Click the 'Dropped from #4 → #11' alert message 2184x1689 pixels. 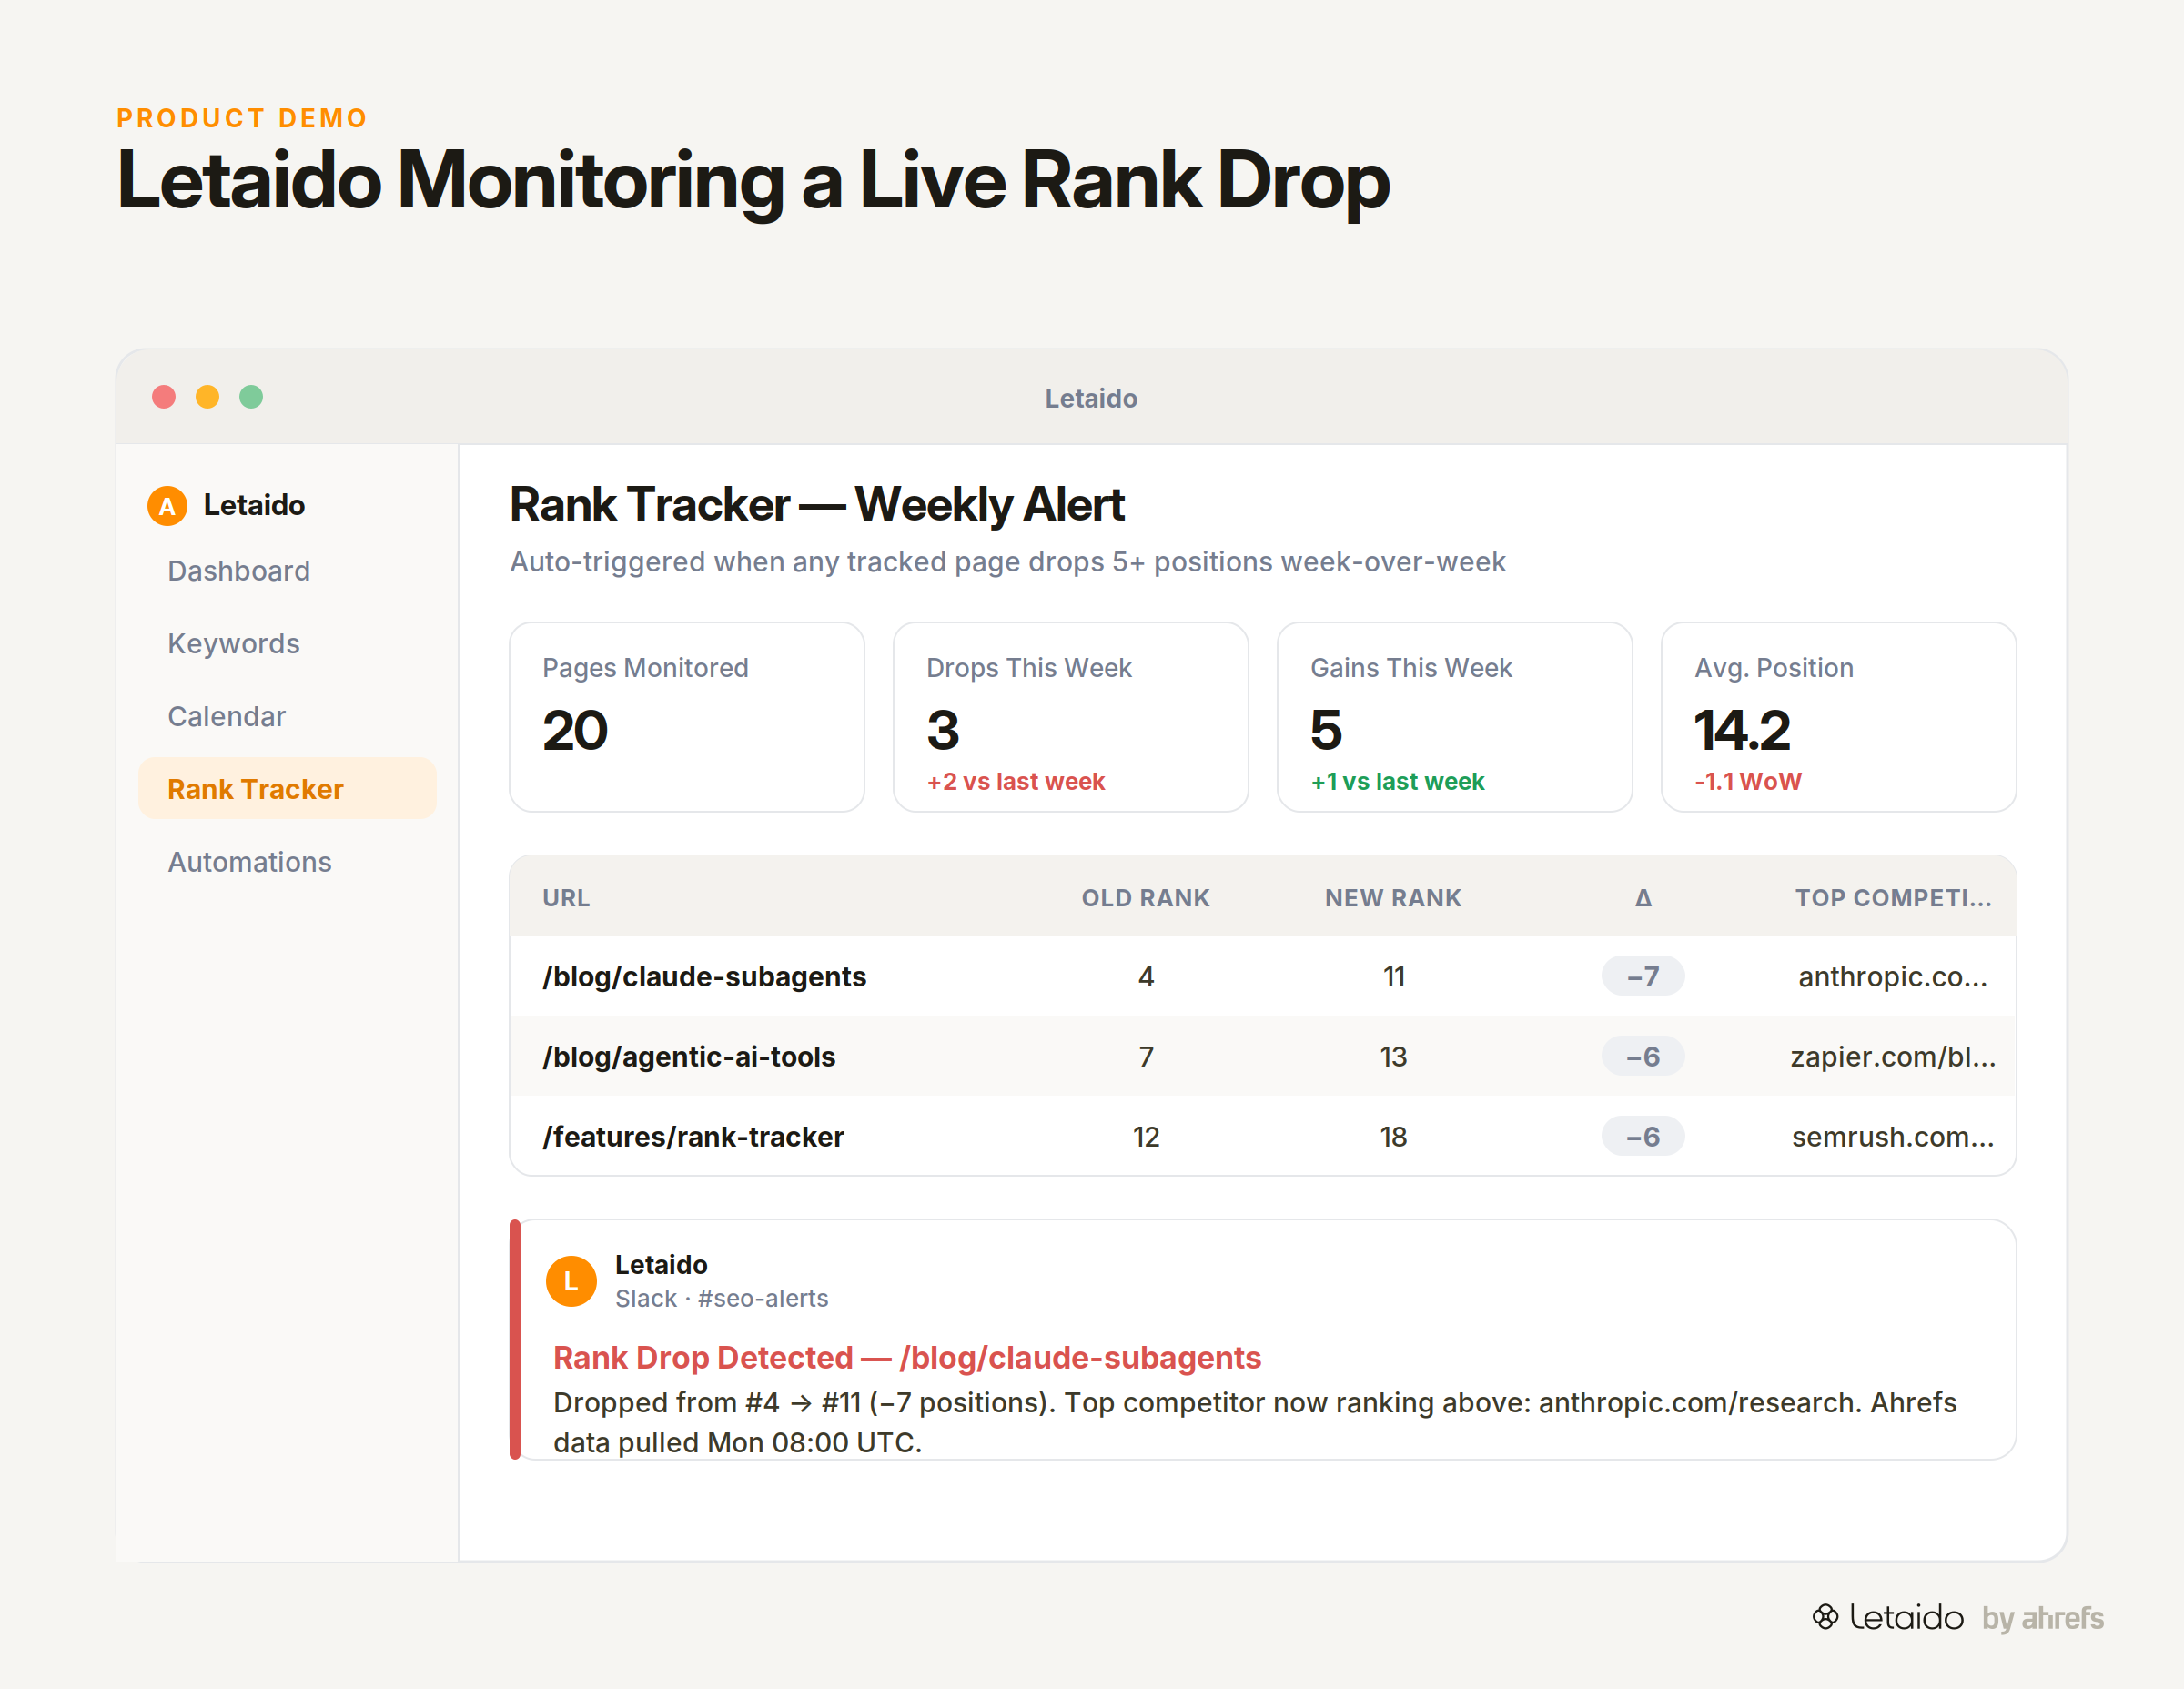[1255, 1423]
